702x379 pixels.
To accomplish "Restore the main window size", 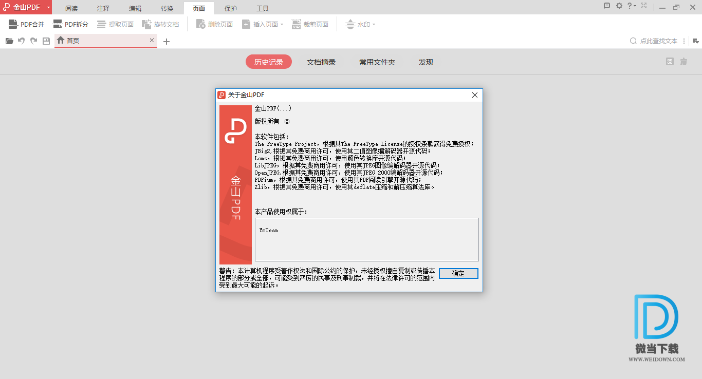I will point(676,7).
